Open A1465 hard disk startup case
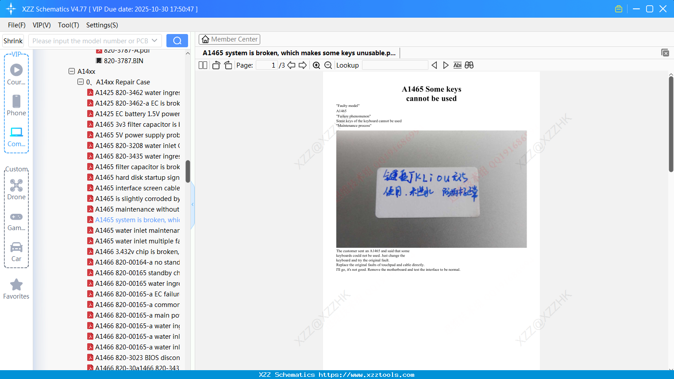674x379 pixels. pyautogui.click(x=134, y=177)
